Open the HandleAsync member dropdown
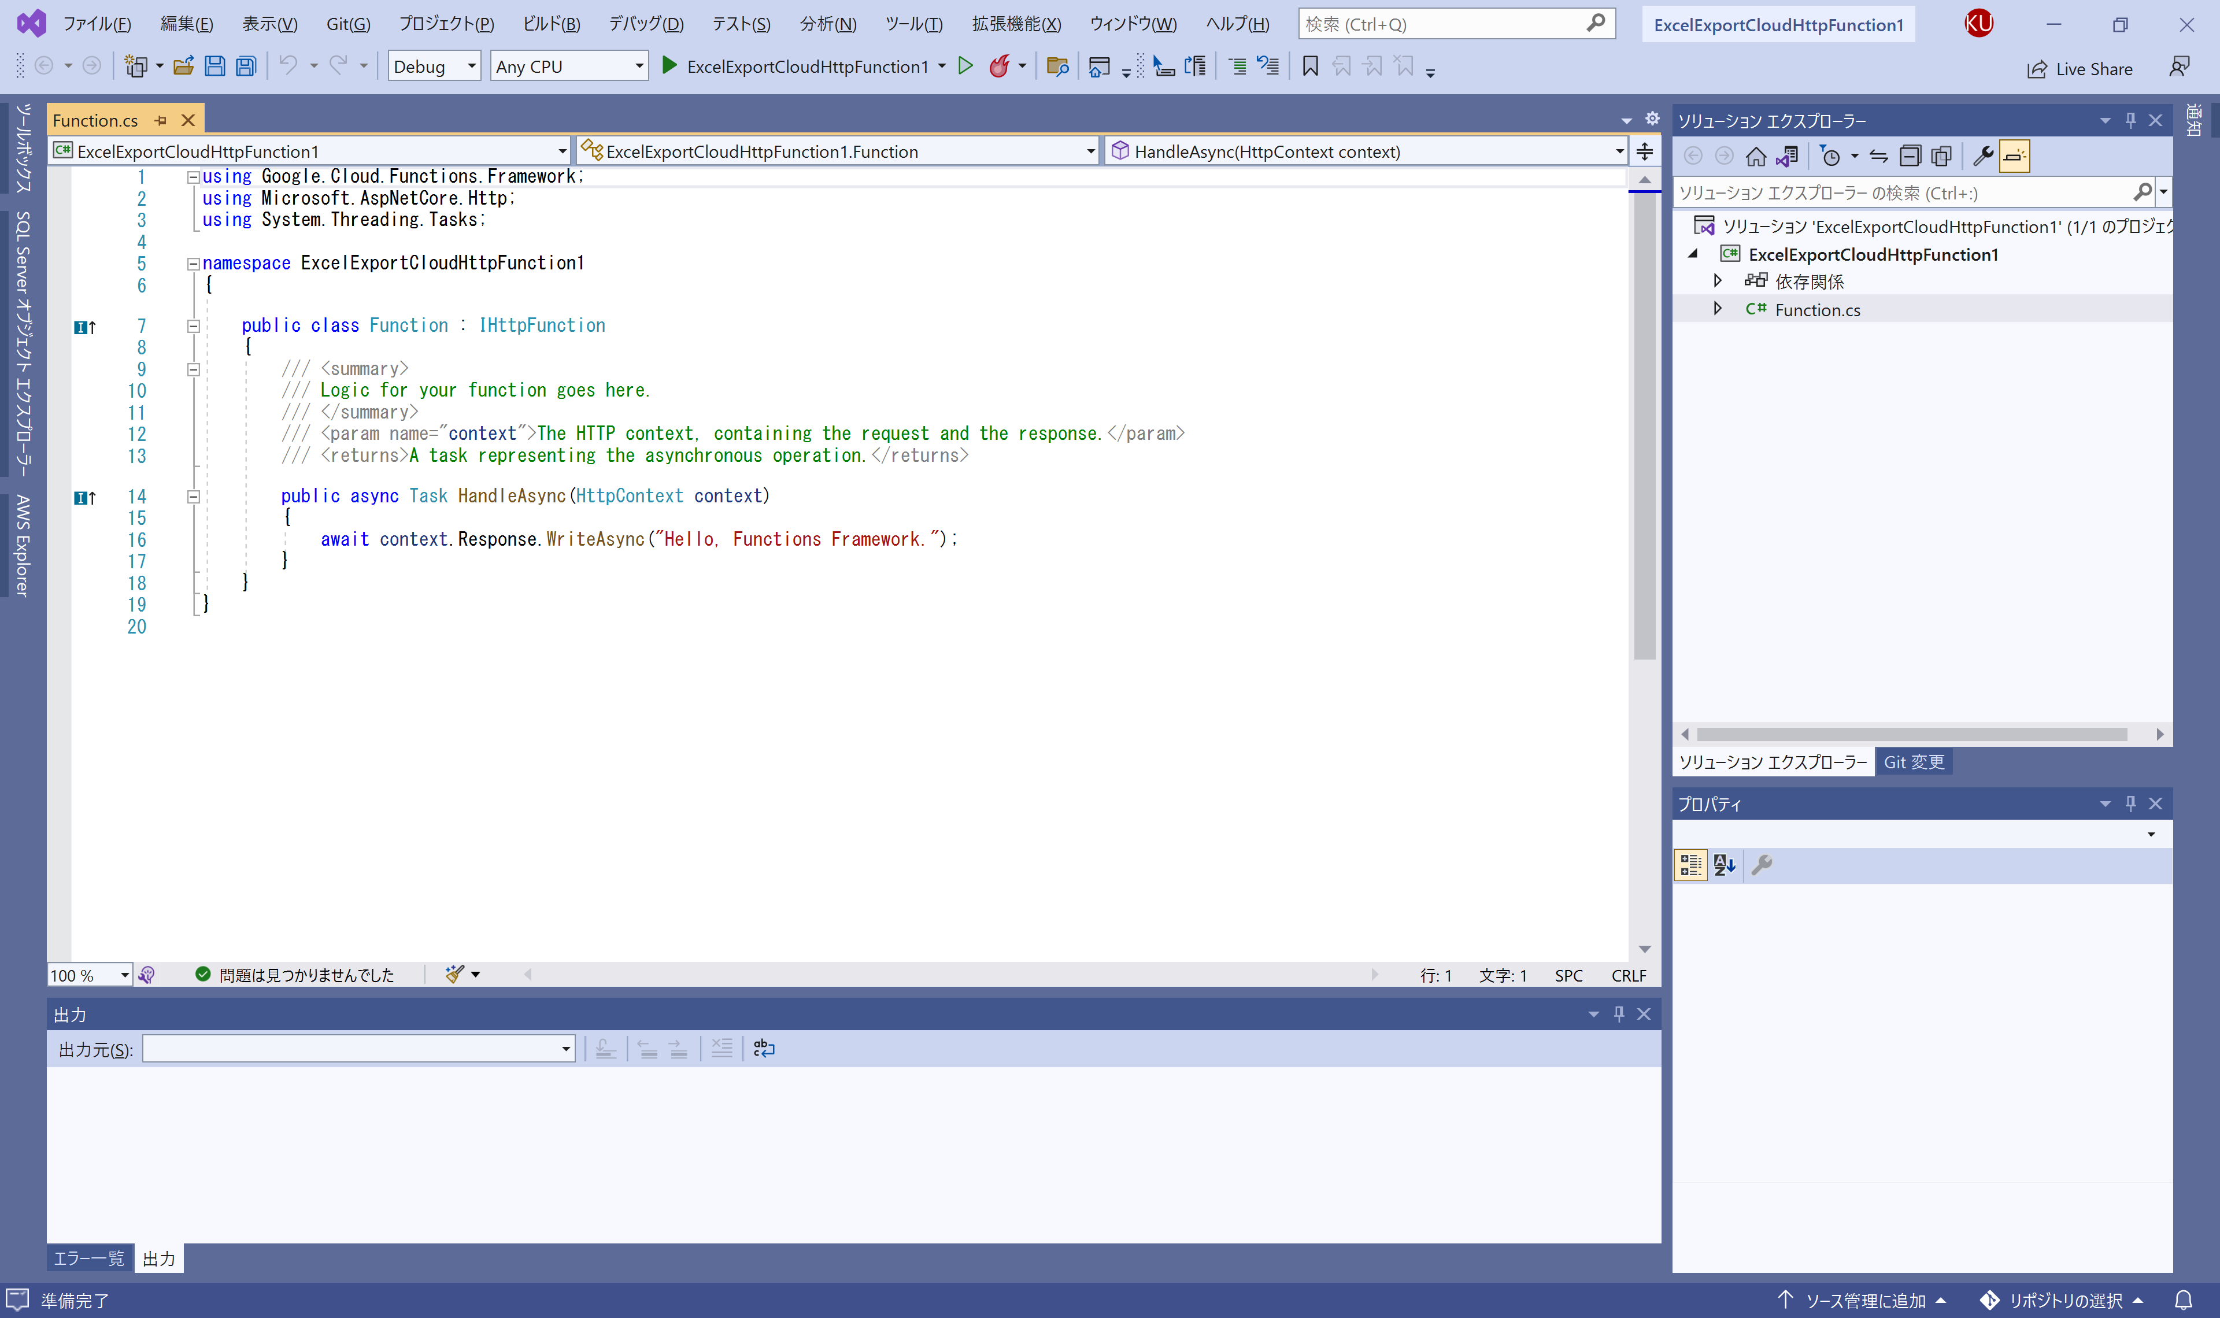 pyautogui.click(x=1365, y=152)
